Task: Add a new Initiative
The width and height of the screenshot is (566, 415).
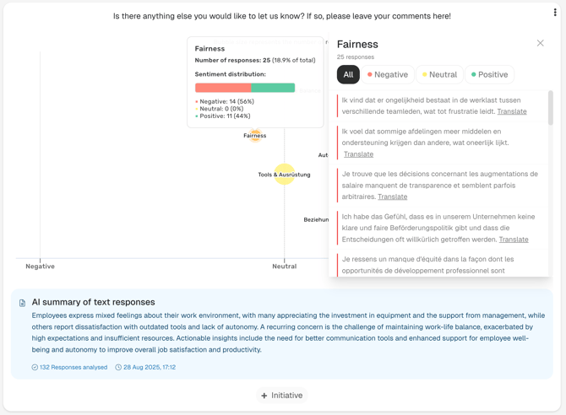Action: 282,396
